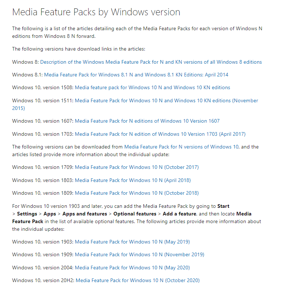Open the November 2015 Media Feature Pack link

[166, 100]
